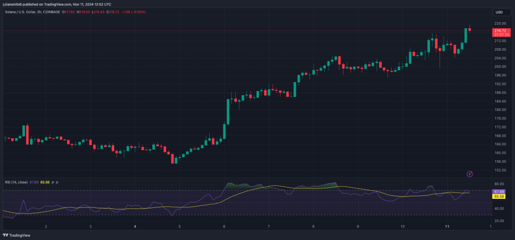Screen dimensions: 515x240
Task: Click the 200.00 price axis label
Action: (499, 67)
